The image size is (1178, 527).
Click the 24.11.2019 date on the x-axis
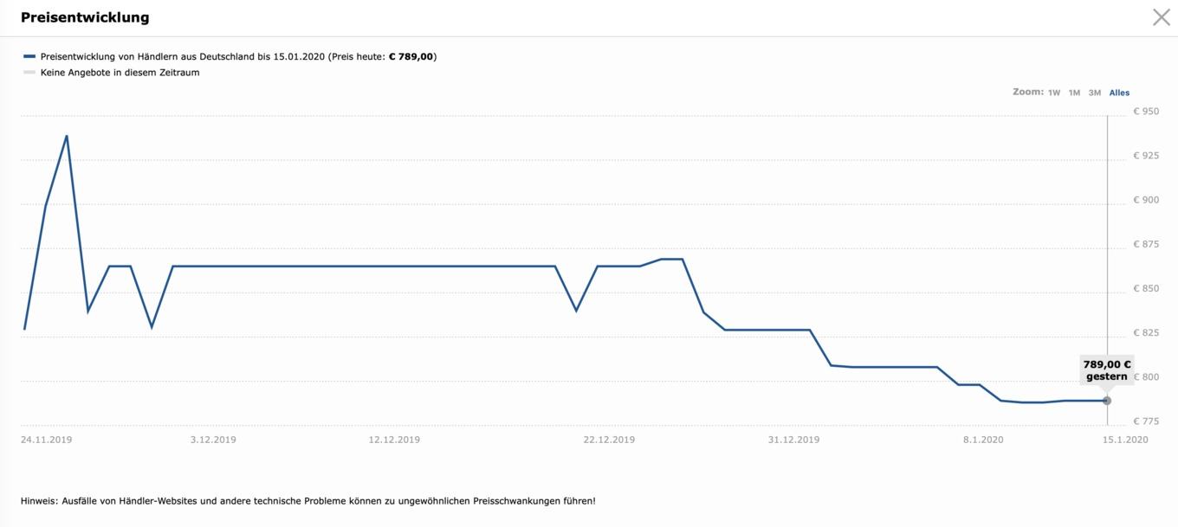(47, 440)
